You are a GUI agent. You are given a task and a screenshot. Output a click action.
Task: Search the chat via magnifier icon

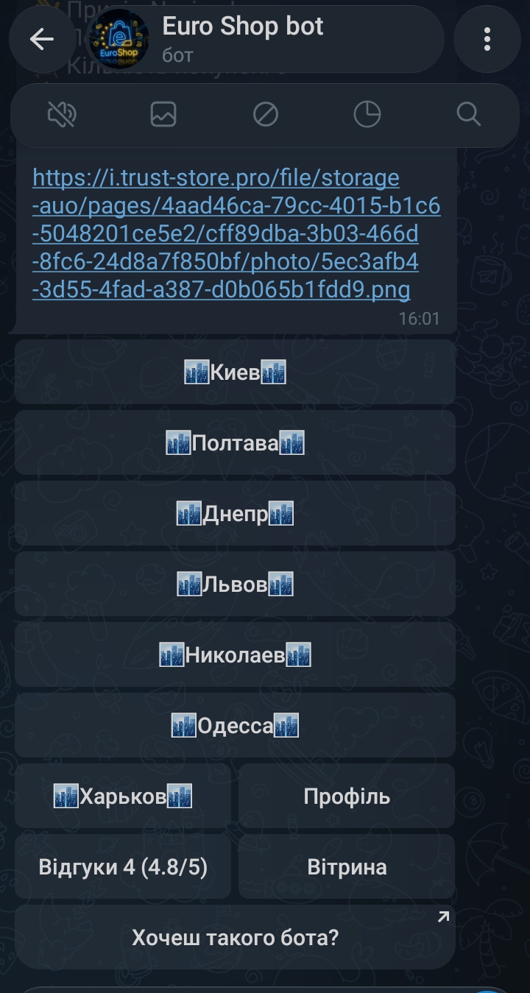(468, 114)
